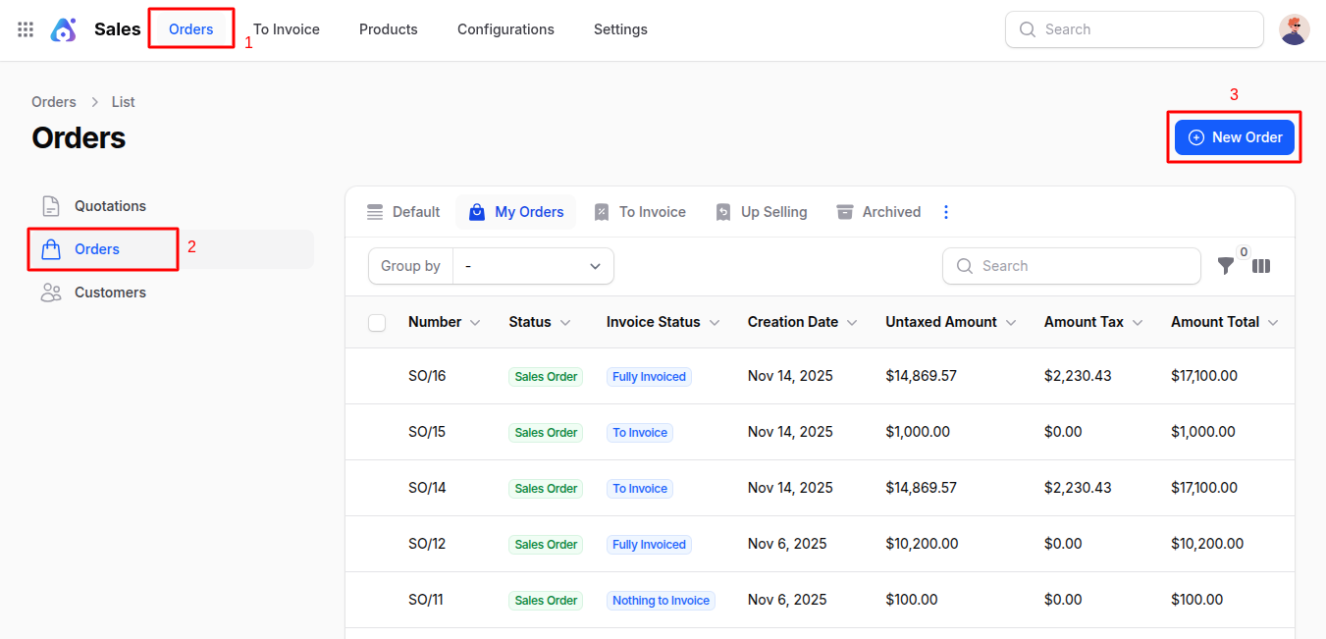
Task: Click the Customers people icon in sidebar
Action: click(51, 293)
